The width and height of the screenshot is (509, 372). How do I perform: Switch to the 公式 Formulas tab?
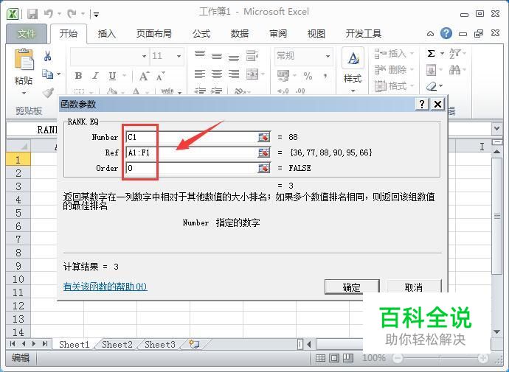click(201, 33)
